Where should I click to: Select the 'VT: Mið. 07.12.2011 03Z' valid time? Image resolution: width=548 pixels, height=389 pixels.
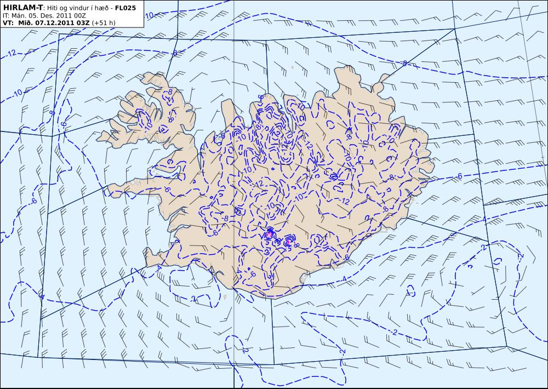point(47,23)
